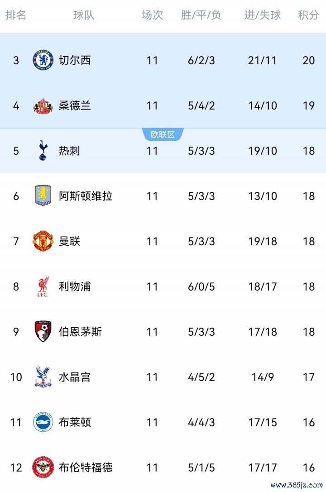Tap the Manchester United crest icon
326x492 pixels.
(43, 241)
